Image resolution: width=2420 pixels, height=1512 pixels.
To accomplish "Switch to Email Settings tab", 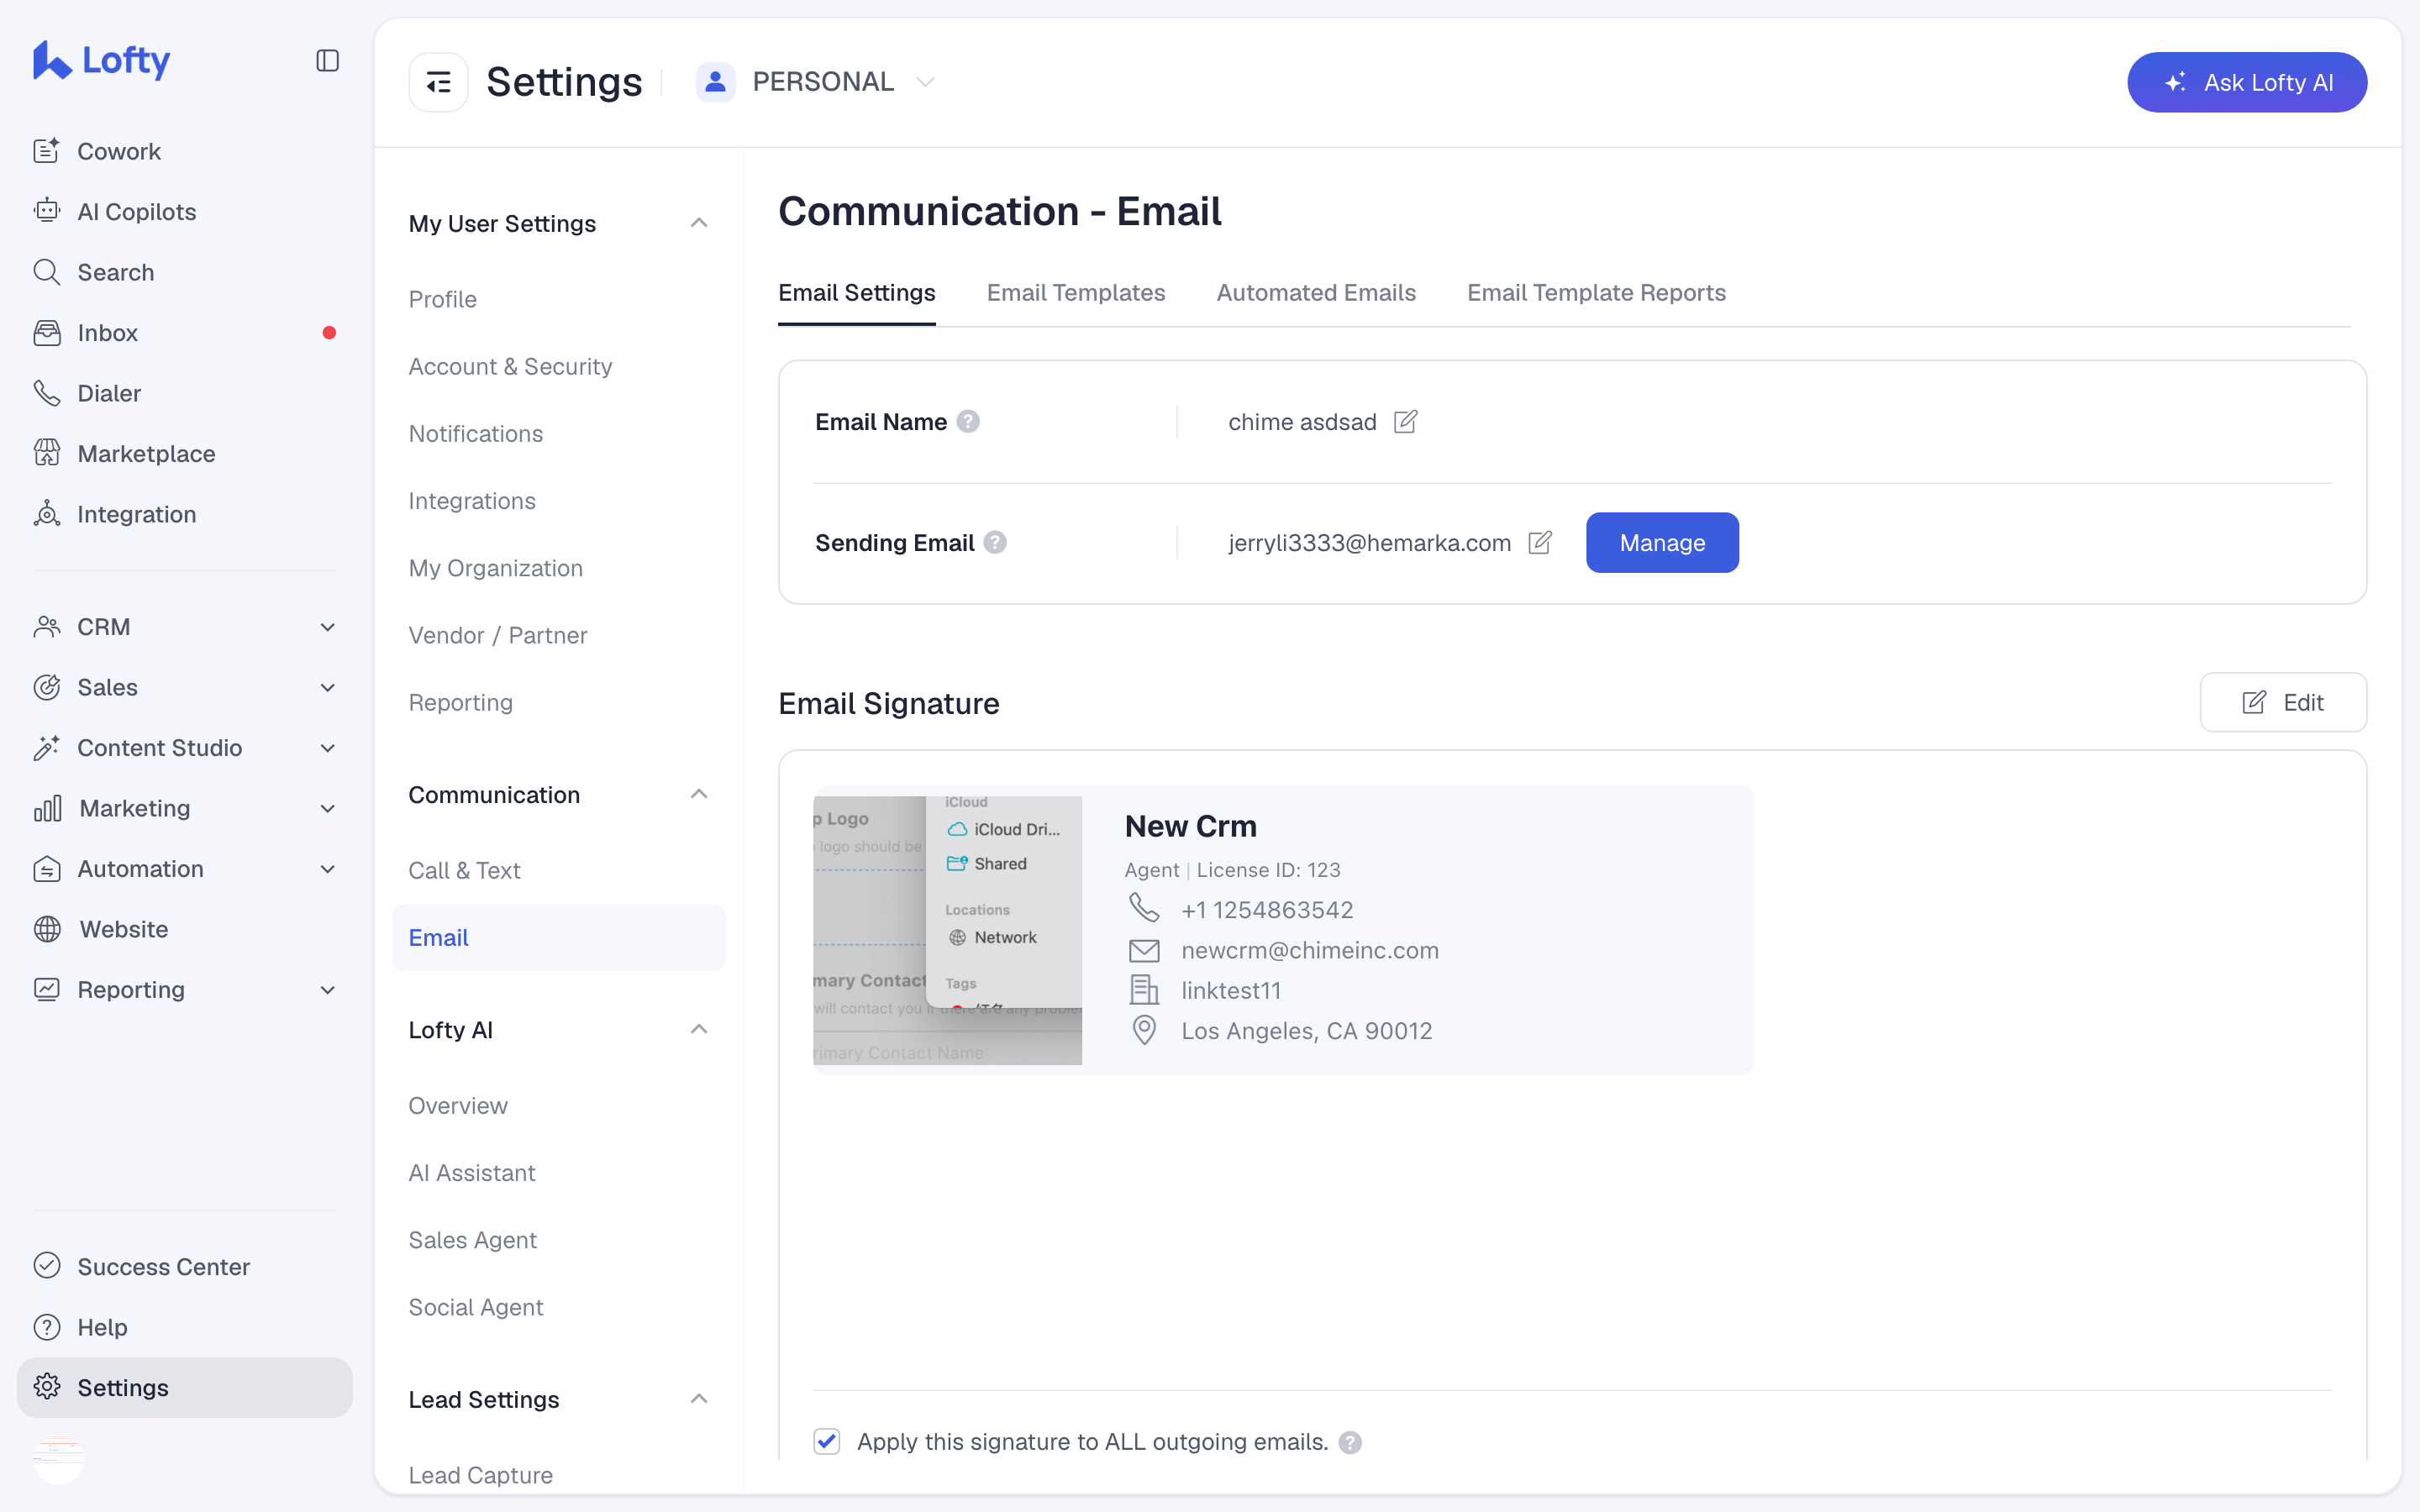I will [857, 293].
